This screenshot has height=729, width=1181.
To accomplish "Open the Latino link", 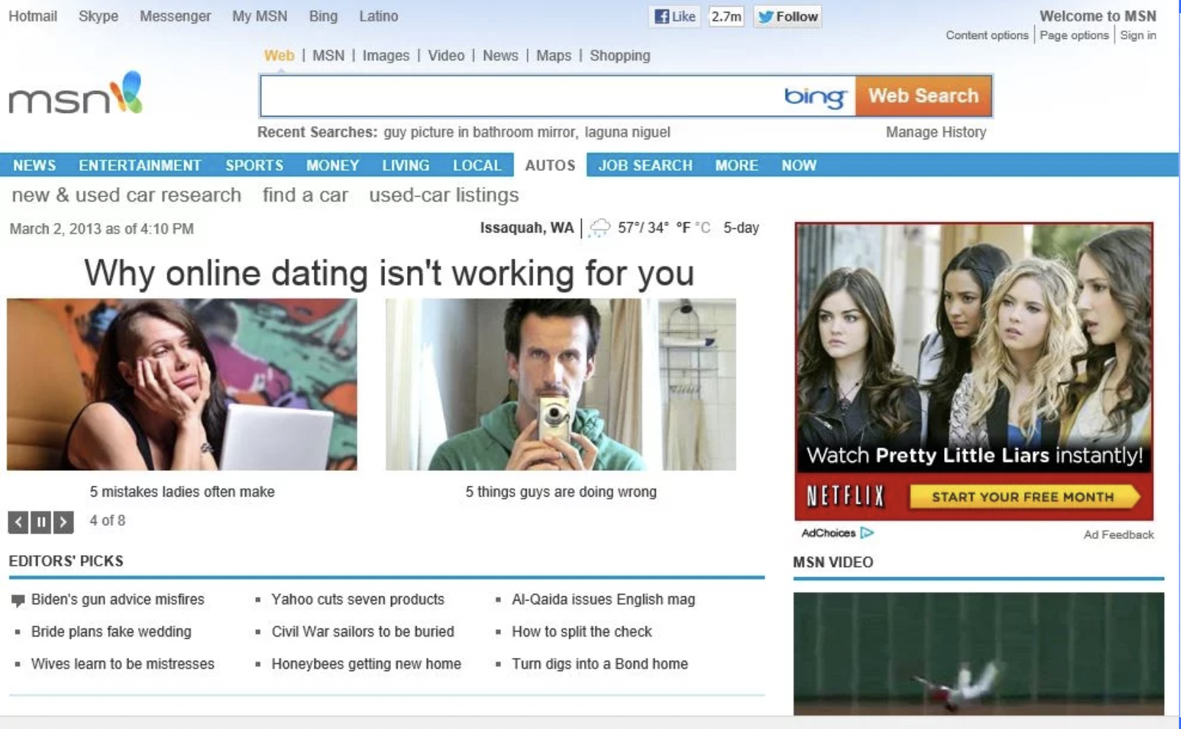I will pos(379,16).
